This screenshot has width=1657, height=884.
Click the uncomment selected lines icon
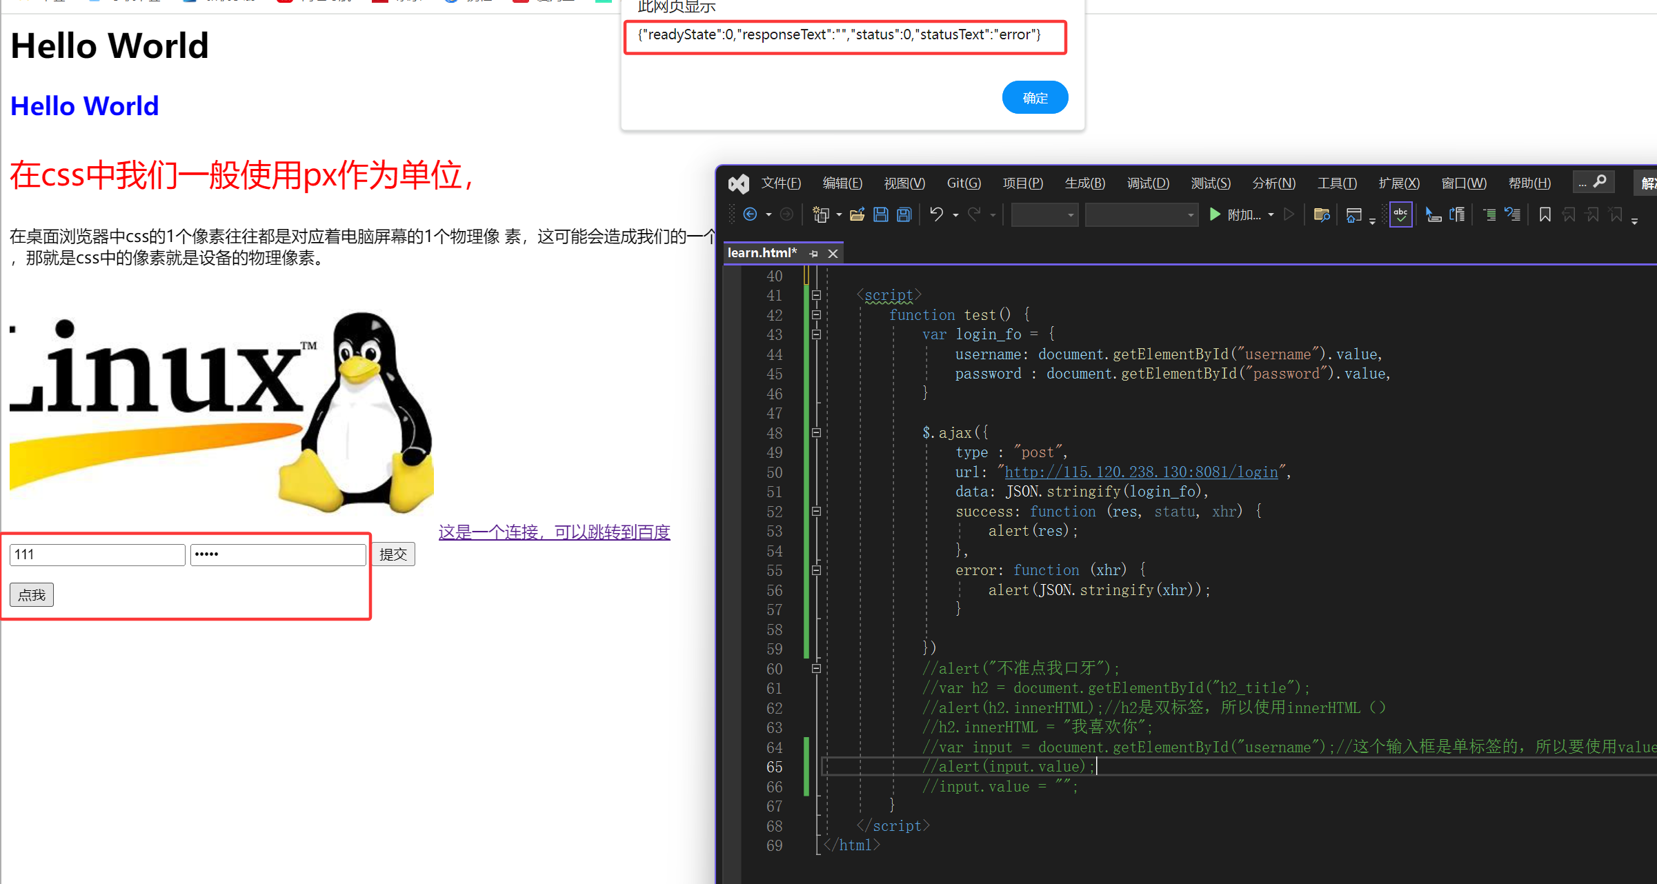click(x=1512, y=214)
